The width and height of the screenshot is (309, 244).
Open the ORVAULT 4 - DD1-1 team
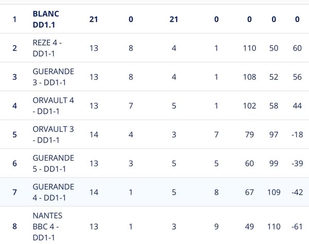(53, 106)
